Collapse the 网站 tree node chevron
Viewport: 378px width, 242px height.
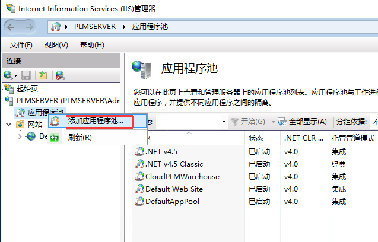9,125
